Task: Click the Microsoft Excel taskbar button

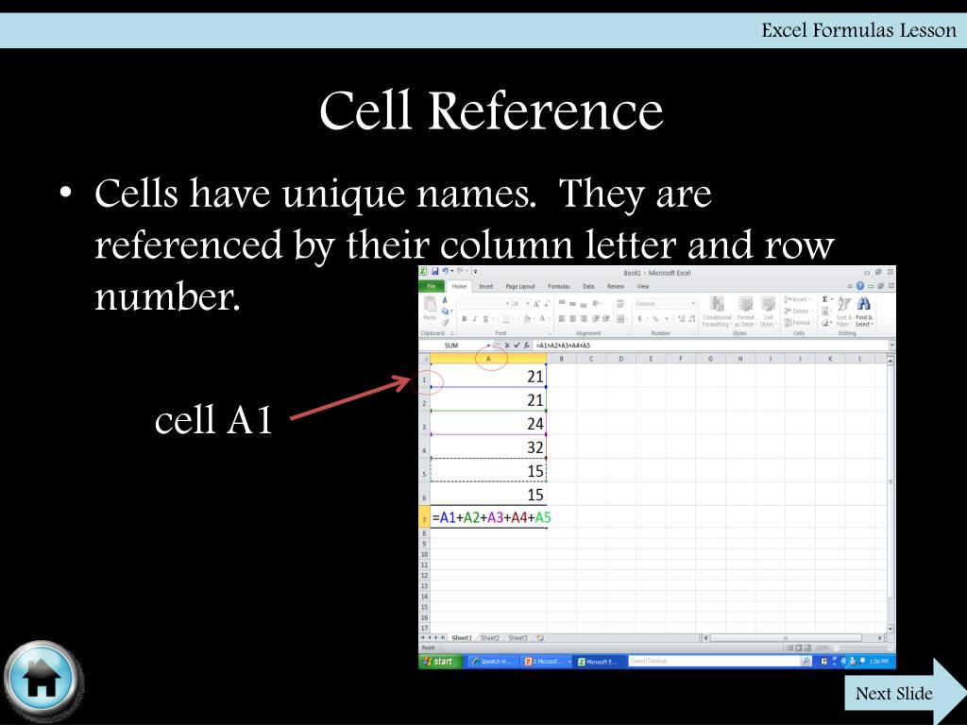Action: (x=599, y=662)
